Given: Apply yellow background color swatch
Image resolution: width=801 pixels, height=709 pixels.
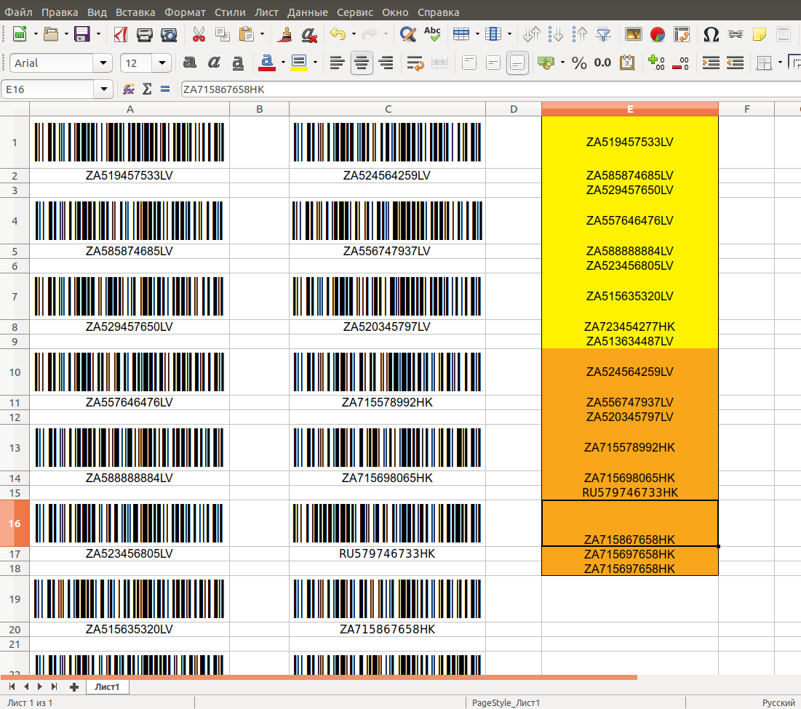Looking at the screenshot, I should (299, 63).
